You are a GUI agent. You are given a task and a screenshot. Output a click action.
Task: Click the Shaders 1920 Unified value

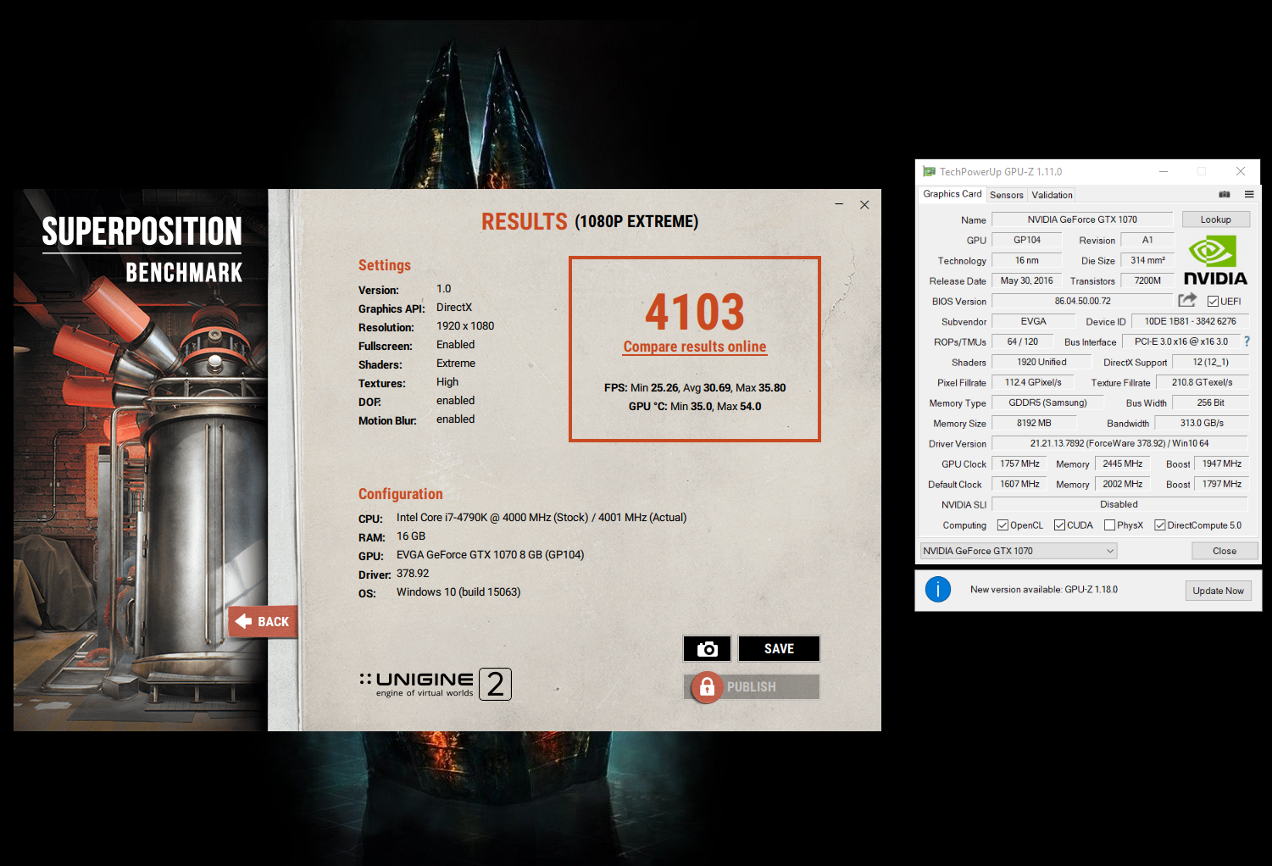point(1041,362)
